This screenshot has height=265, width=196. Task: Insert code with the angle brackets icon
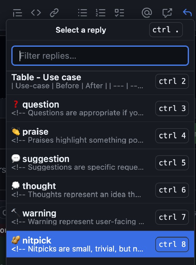(36, 13)
